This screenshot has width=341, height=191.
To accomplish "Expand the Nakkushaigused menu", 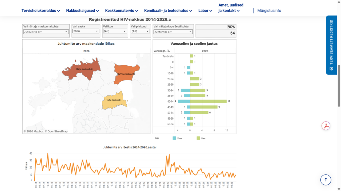I will 82,10.
